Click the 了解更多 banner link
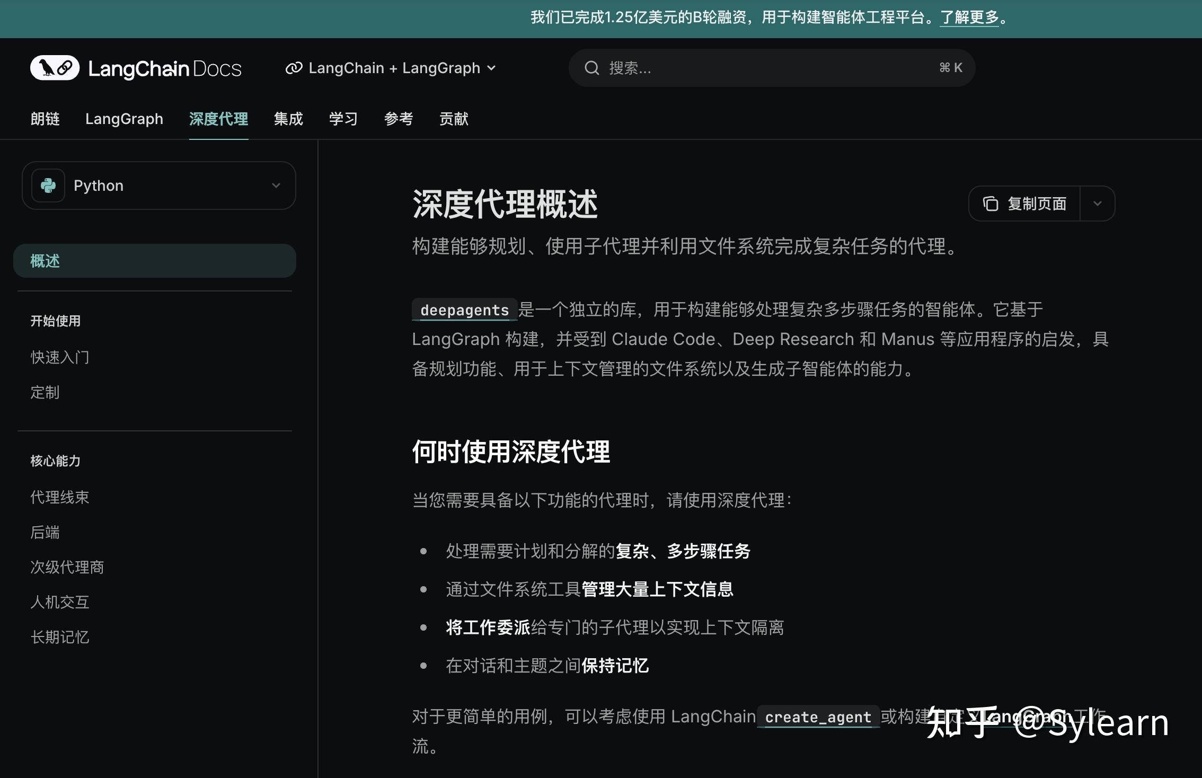The height and width of the screenshot is (778, 1202). [x=969, y=17]
